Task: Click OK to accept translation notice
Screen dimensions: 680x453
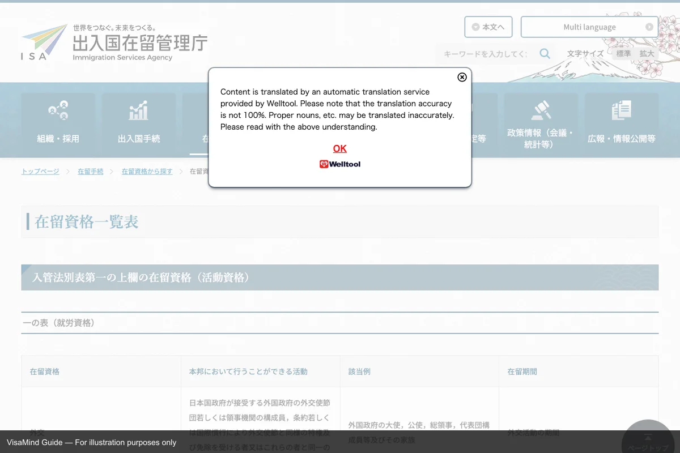Action: [x=339, y=148]
